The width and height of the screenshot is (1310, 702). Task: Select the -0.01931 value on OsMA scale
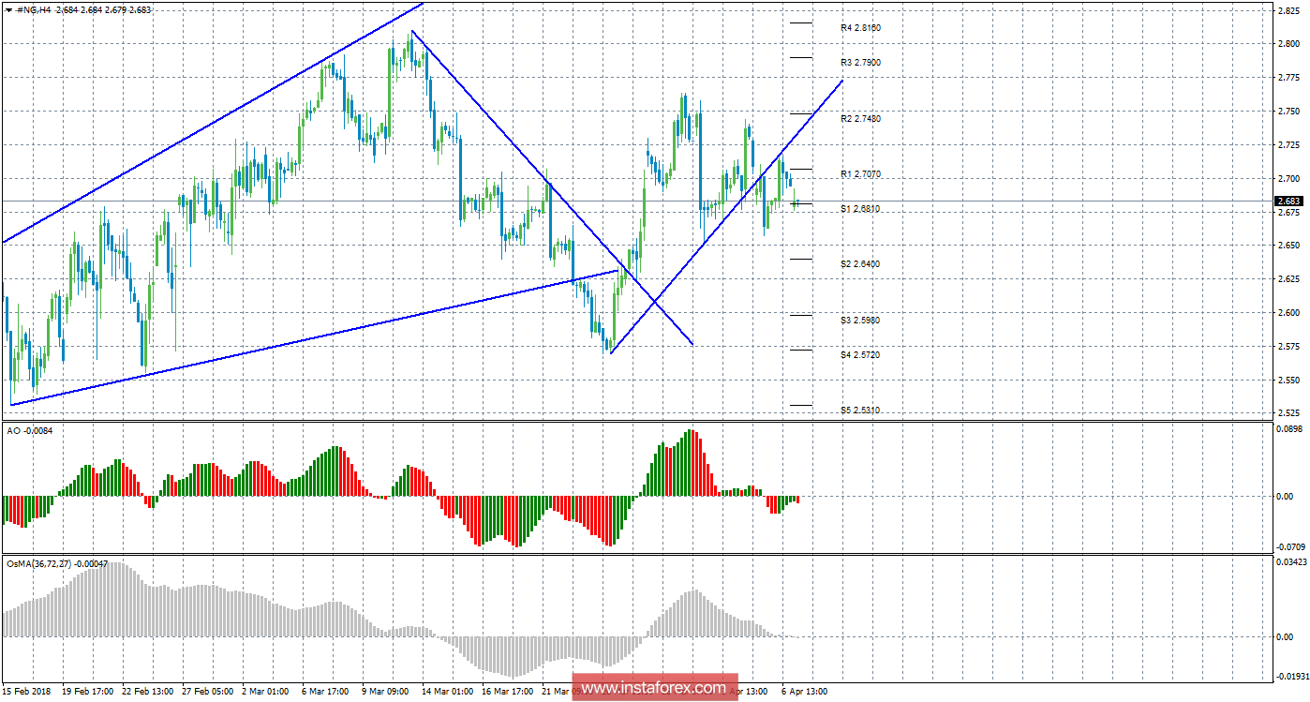tap(1291, 676)
